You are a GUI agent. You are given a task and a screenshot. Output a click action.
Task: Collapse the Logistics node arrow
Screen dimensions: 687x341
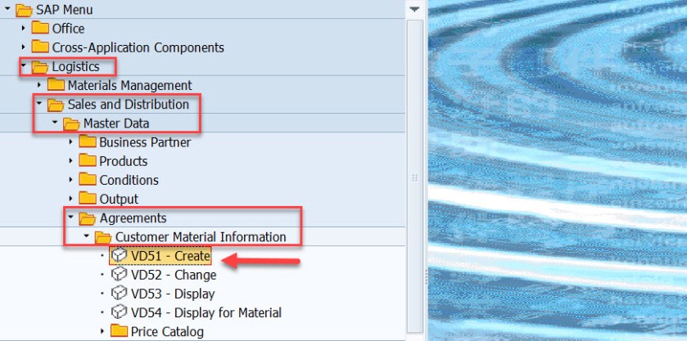point(23,66)
